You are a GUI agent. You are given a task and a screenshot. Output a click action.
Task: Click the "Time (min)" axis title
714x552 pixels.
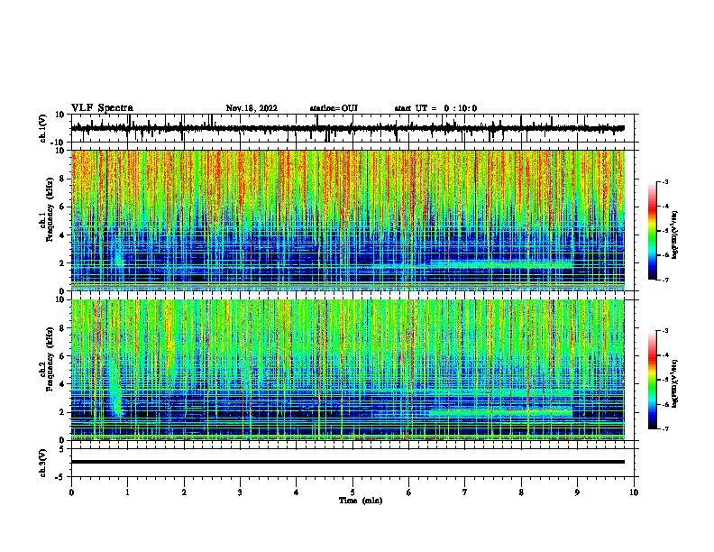point(361,501)
